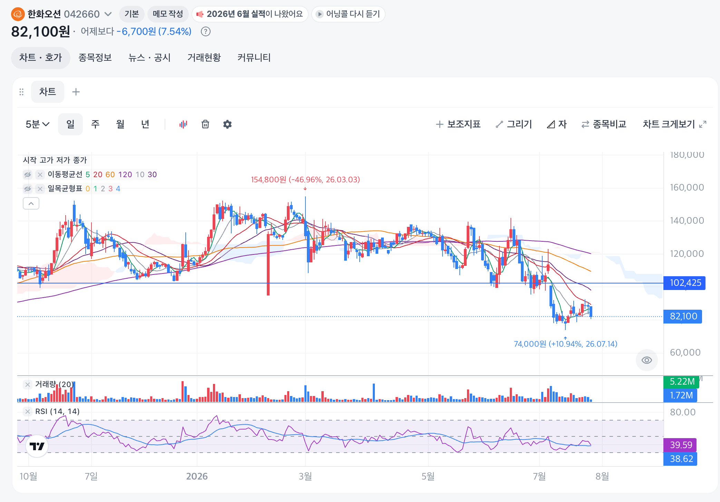This screenshot has height=502, width=720.
Task: Add a new panel with the plus icon
Action: (x=76, y=92)
